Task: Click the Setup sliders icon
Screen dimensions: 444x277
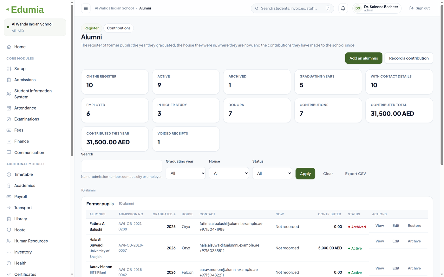Action: [9, 69]
